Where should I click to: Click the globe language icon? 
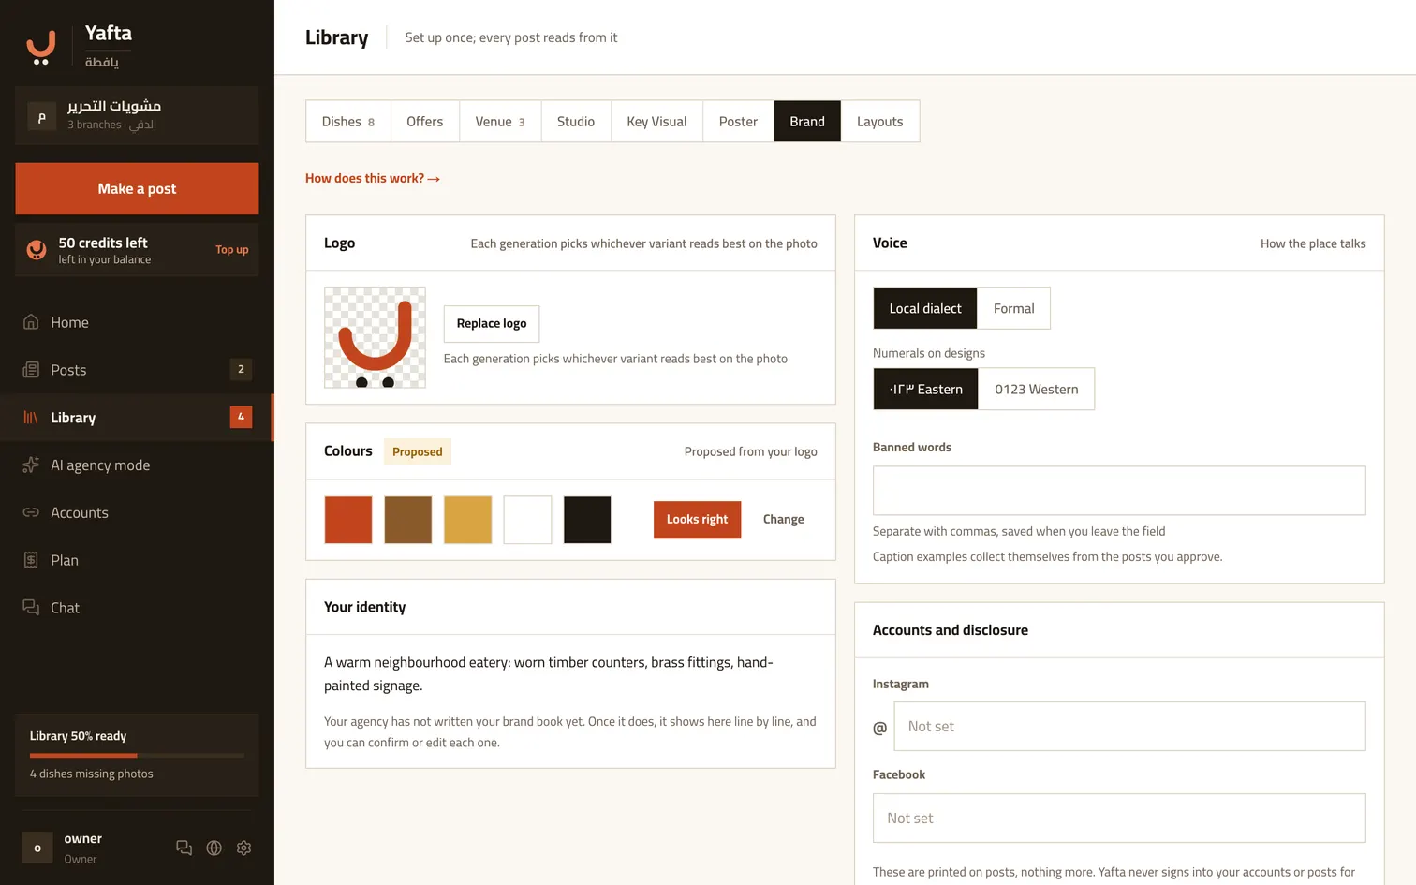214,848
